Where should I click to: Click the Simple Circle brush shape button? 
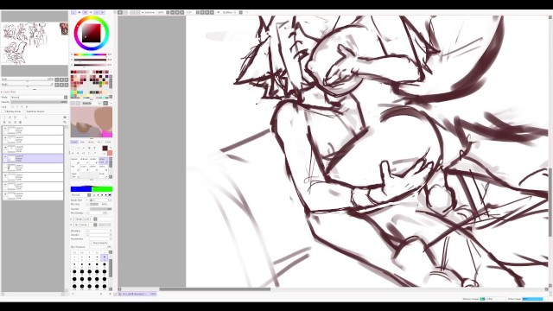(82, 219)
